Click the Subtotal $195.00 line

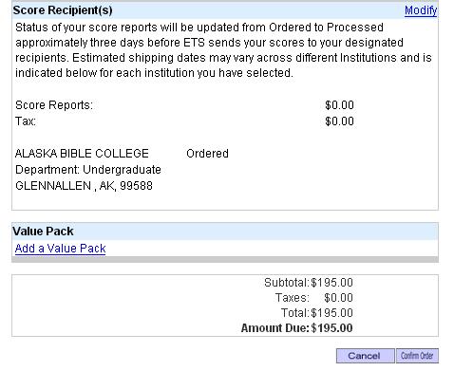tap(309, 283)
